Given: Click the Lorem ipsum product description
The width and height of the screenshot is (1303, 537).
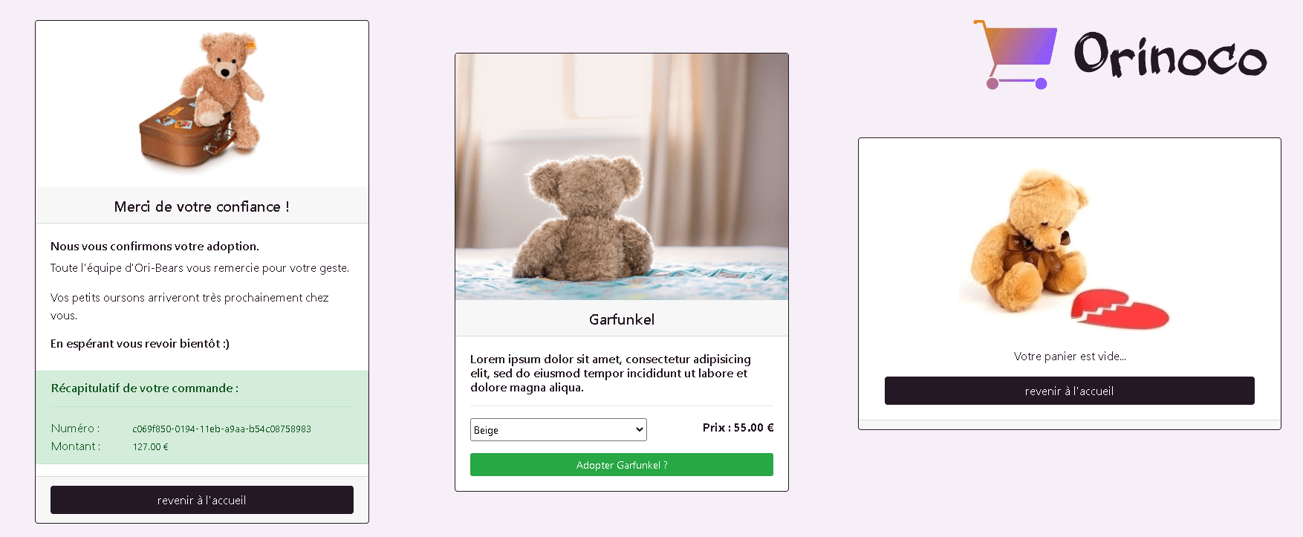Looking at the screenshot, I should (x=611, y=373).
